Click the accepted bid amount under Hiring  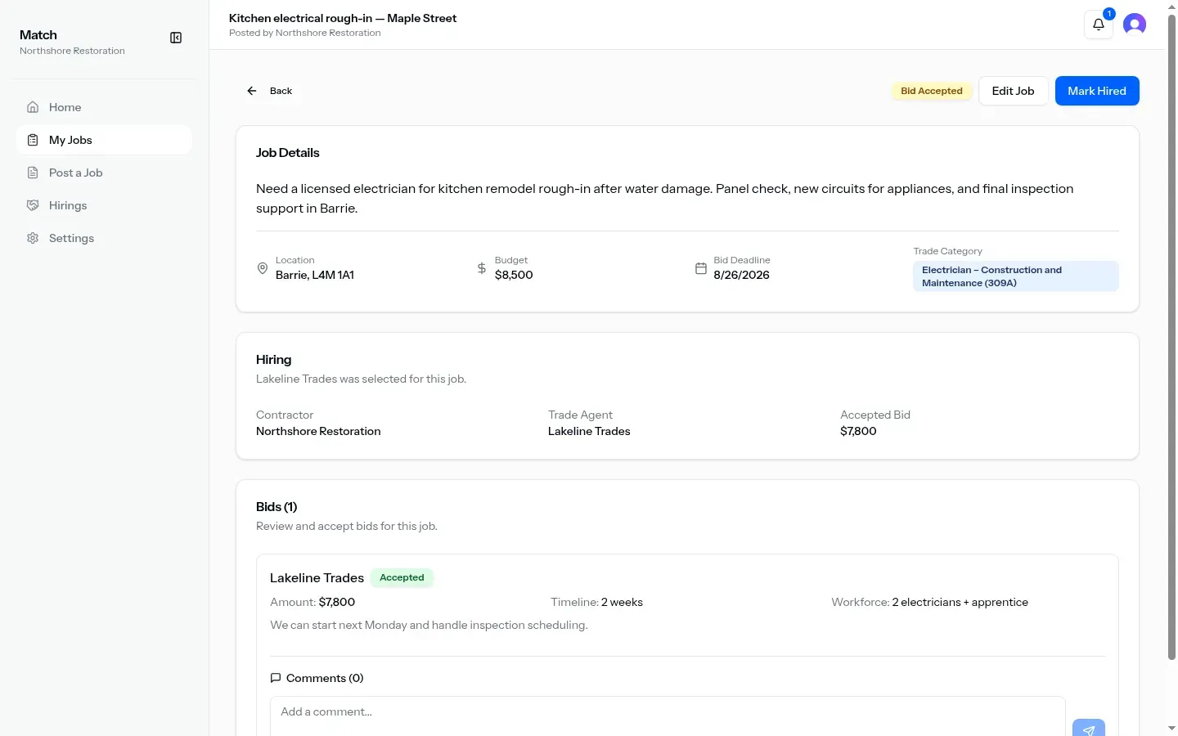[x=858, y=431]
